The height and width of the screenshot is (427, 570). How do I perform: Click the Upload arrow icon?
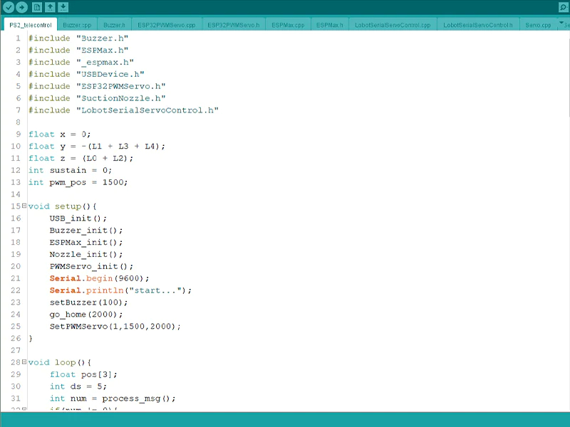[x=22, y=7]
